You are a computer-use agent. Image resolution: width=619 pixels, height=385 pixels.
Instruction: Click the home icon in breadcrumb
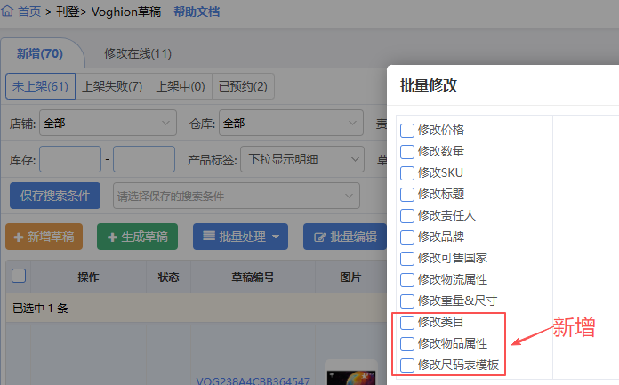[8, 12]
